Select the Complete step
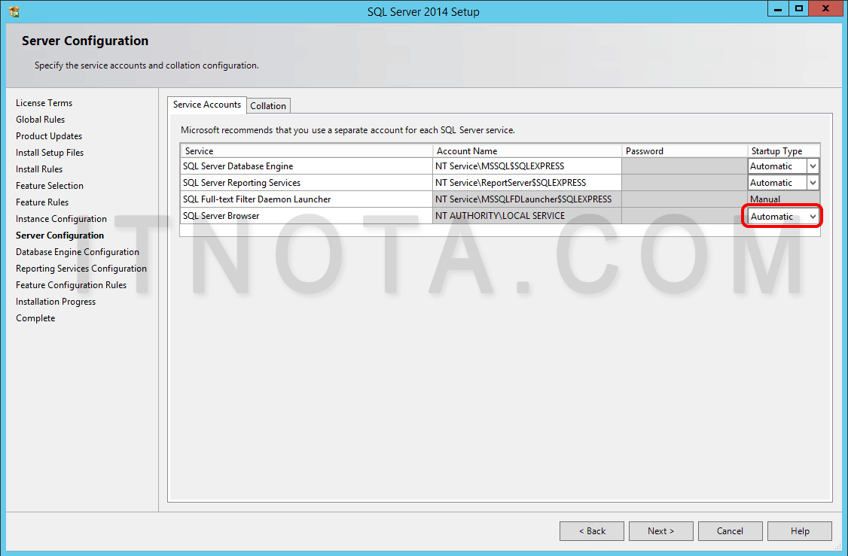The height and width of the screenshot is (556, 848). pyautogui.click(x=35, y=317)
